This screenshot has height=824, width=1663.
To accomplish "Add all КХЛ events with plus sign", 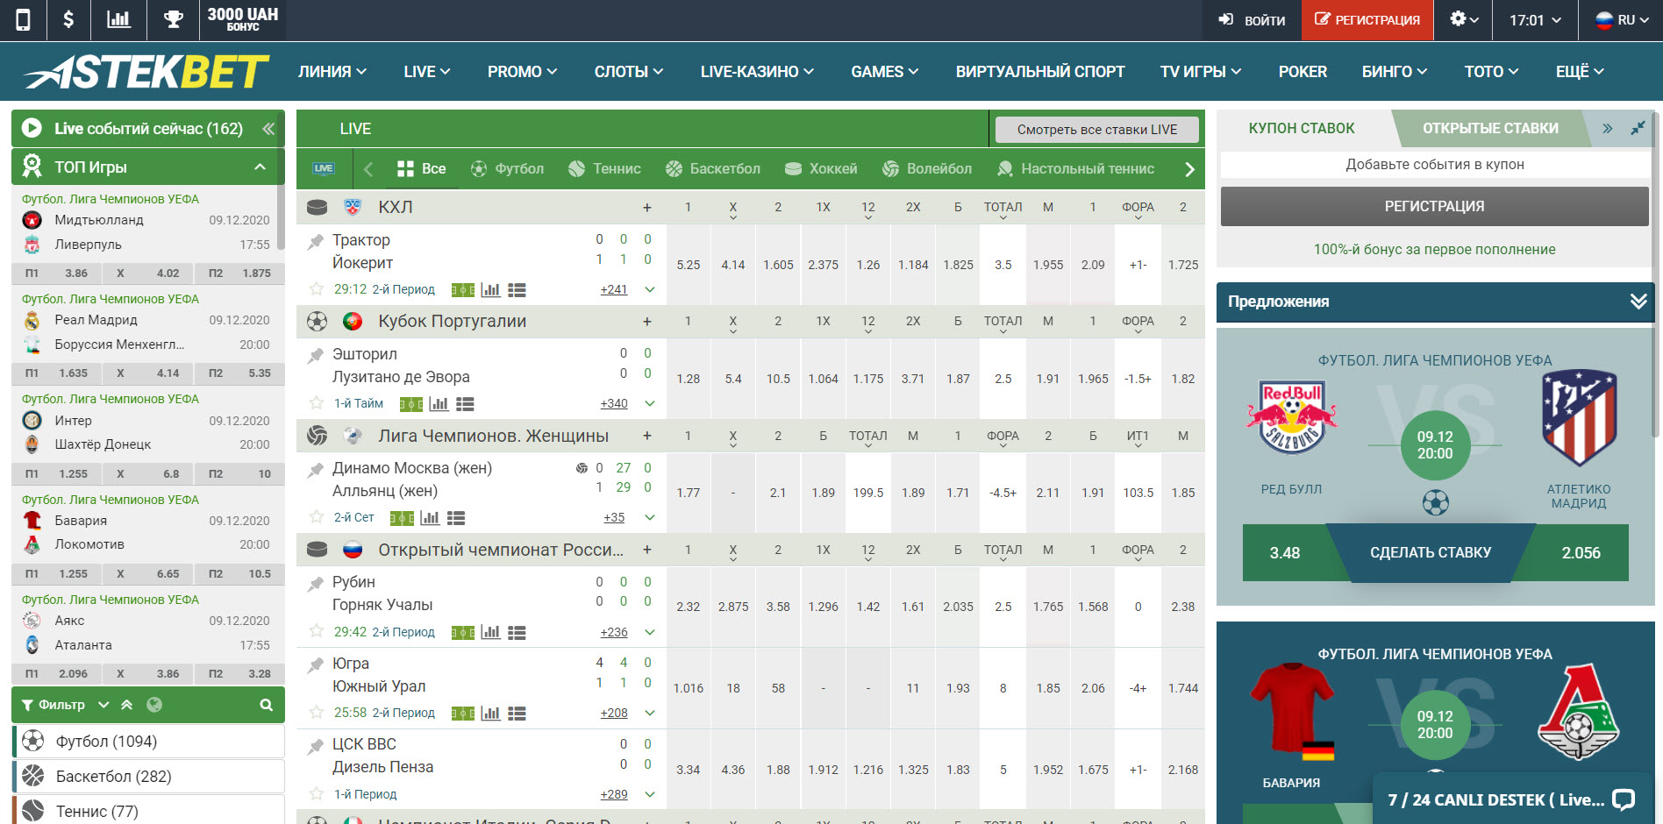I will click(x=647, y=208).
